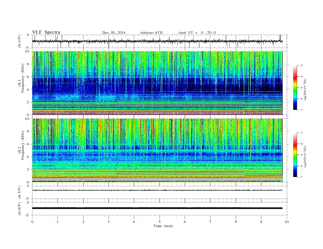Click the 'ch.3(V)' waveform axis label
This screenshot has height=249, width=323.
20,192
